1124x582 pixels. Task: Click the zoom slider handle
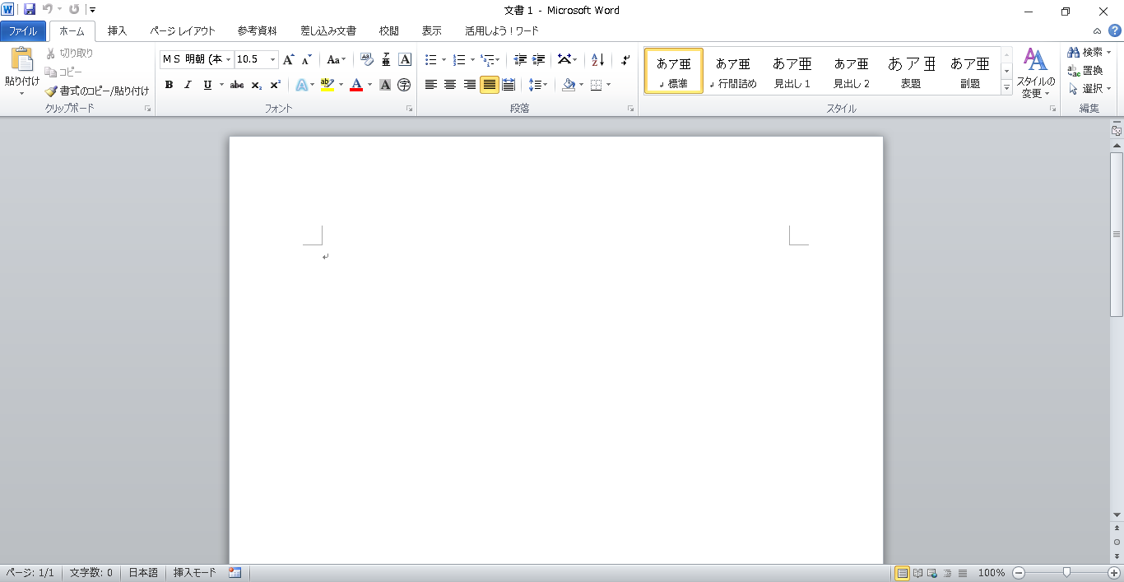(x=1066, y=572)
